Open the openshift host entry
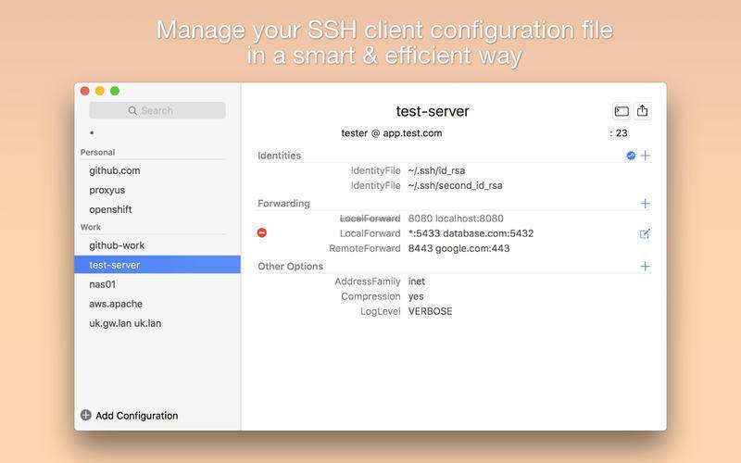This screenshot has height=463, width=741. coord(110,209)
